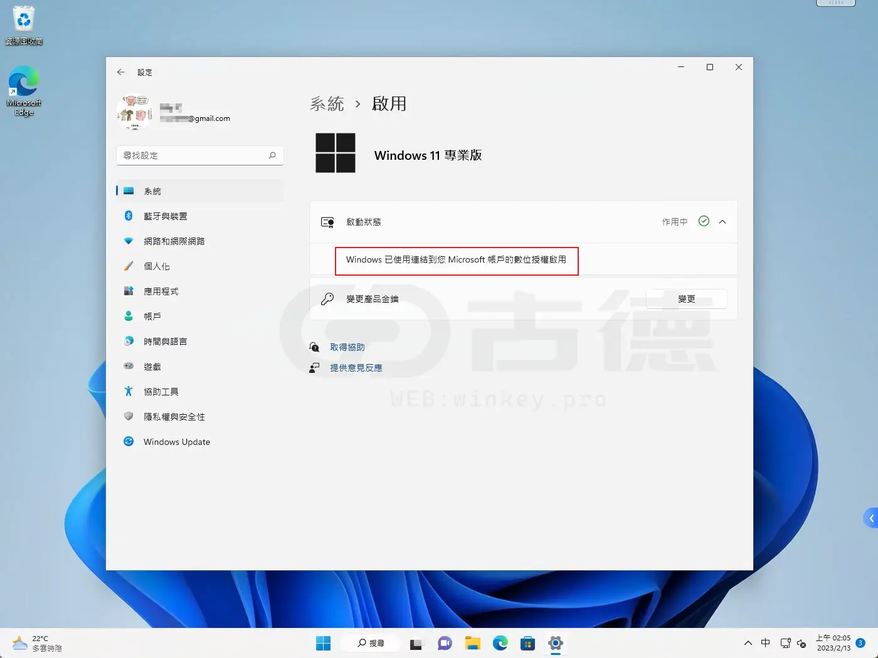The height and width of the screenshot is (658, 878).
Task: Click the Windows 11 logo image
Action: [336, 153]
